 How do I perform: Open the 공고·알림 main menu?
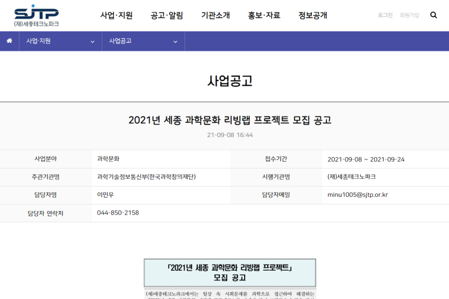(x=167, y=15)
